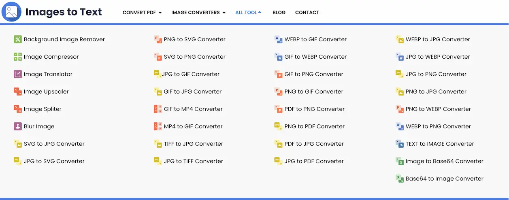Click the Images to Text logo icon

(x=11, y=12)
